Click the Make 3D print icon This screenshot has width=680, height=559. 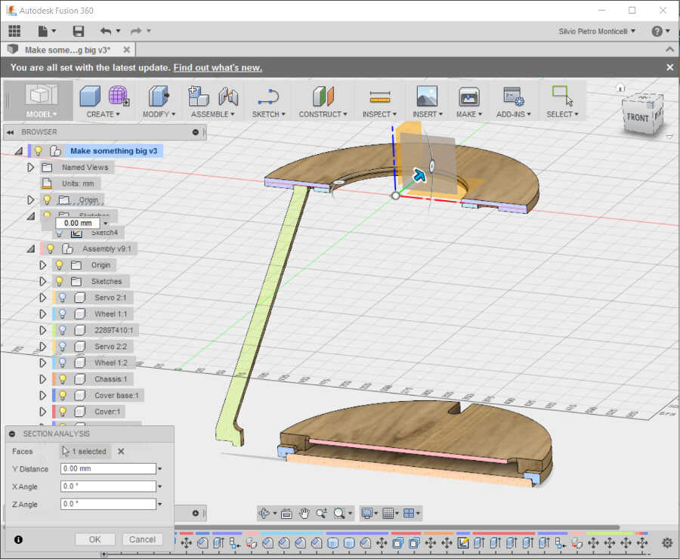coord(468,96)
